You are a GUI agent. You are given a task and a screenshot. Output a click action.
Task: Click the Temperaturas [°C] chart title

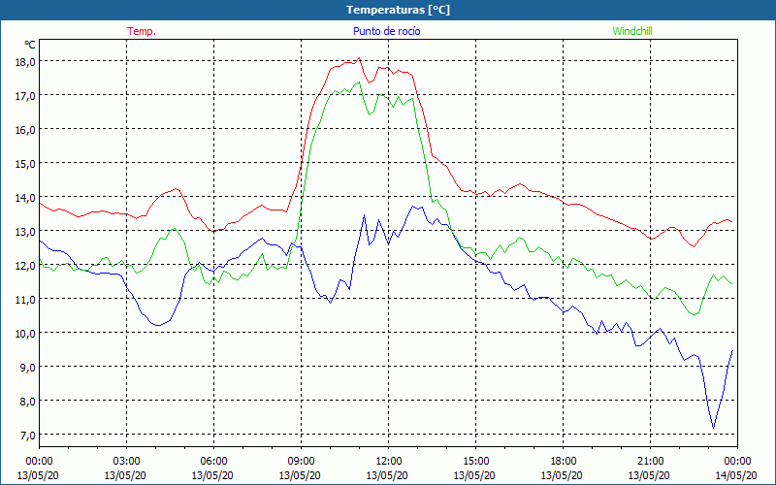pyautogui.click(x=398, y=10)
